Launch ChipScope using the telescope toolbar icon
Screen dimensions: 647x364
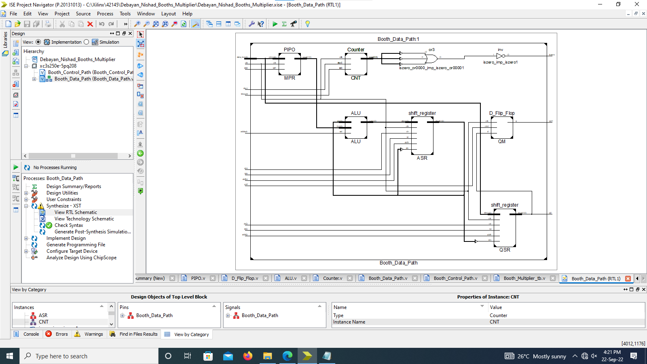[x=294, y=24]
